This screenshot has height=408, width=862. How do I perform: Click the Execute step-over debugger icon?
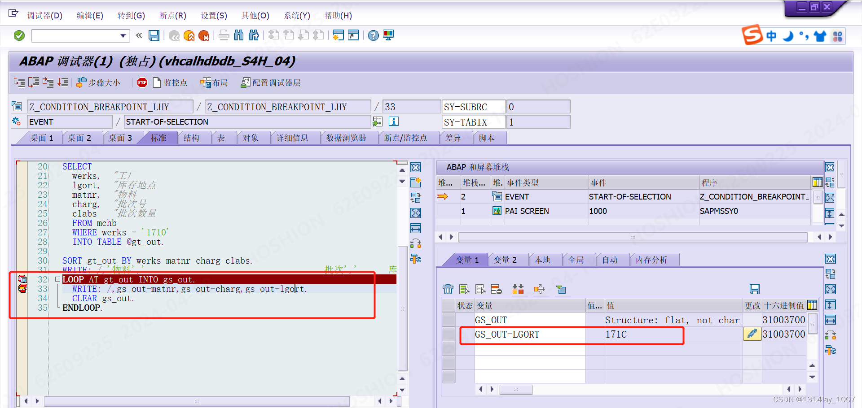[x=34, y=82]
